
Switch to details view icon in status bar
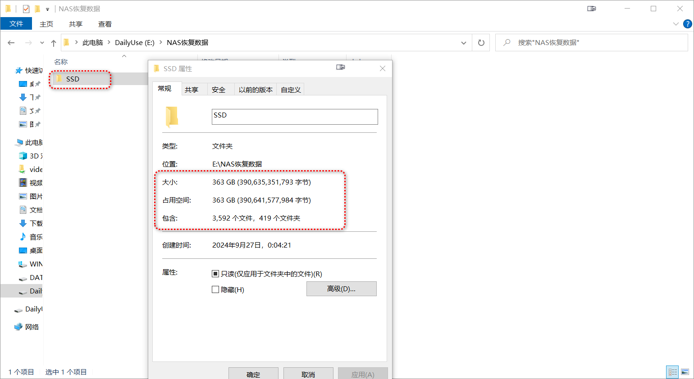[x=672, y=372]
